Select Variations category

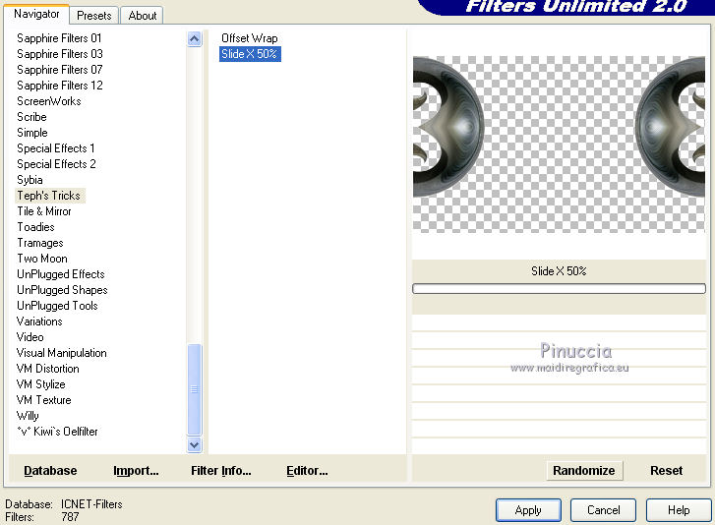point(39,321)
